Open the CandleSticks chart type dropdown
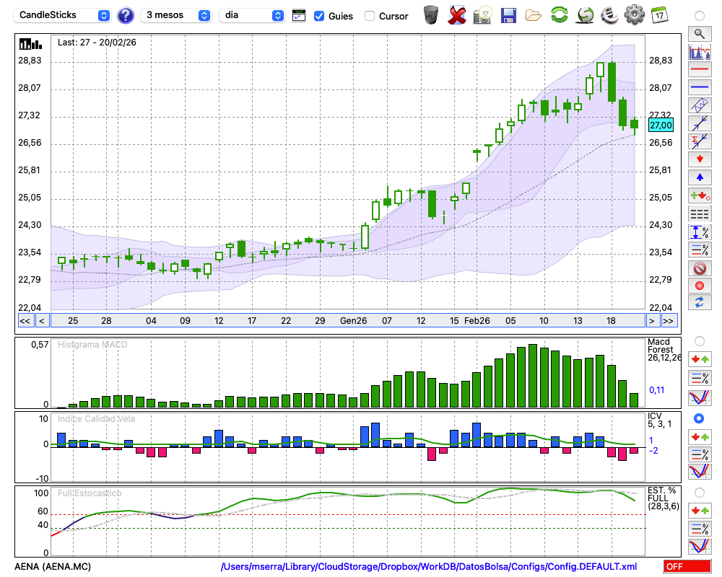Screen dimensions: 722x577 click(63, 15)
